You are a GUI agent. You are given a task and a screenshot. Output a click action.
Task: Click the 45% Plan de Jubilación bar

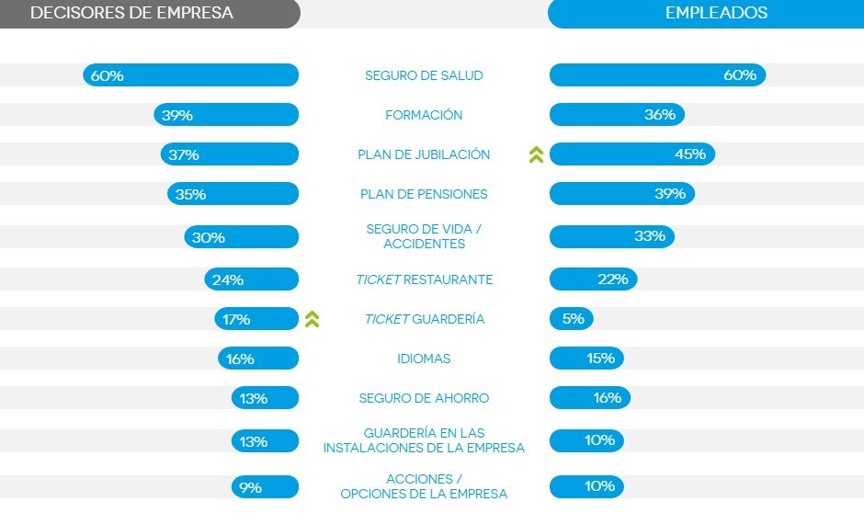point(632,154)
